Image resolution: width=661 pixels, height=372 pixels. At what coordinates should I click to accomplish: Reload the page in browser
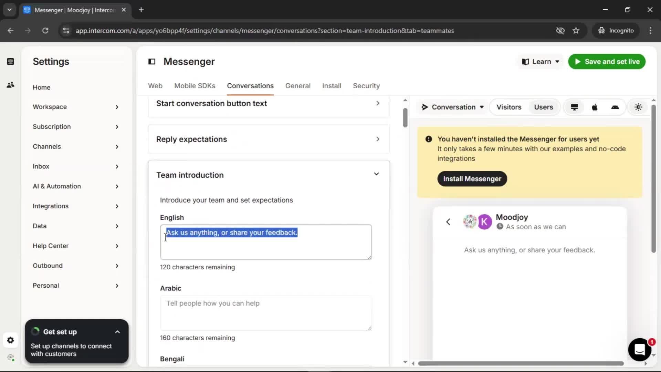[45, 31]
